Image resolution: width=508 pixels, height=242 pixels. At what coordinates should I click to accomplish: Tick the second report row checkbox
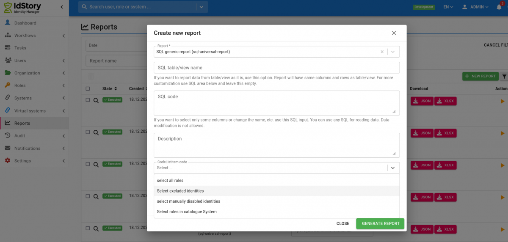tap(88, 132)
